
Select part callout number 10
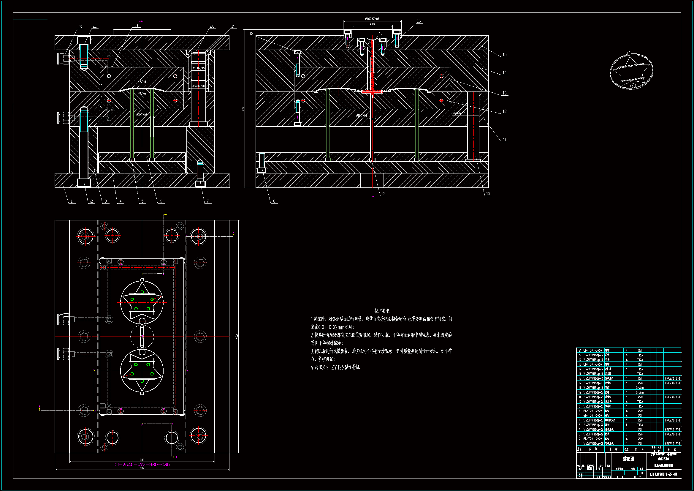[488, 194]
